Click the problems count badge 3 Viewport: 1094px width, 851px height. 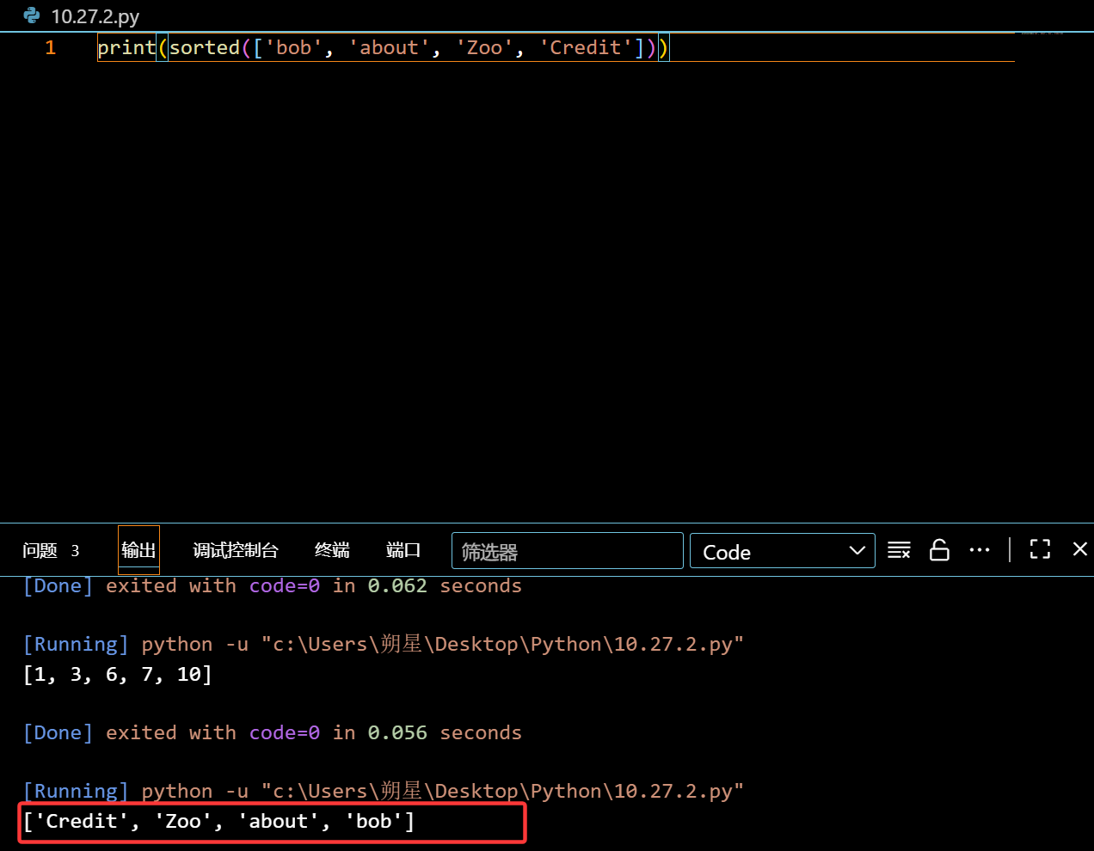(75, 551)
